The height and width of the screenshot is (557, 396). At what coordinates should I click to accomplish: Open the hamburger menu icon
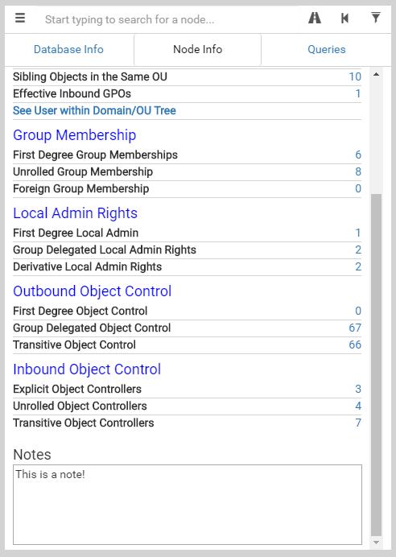(20, 18)
